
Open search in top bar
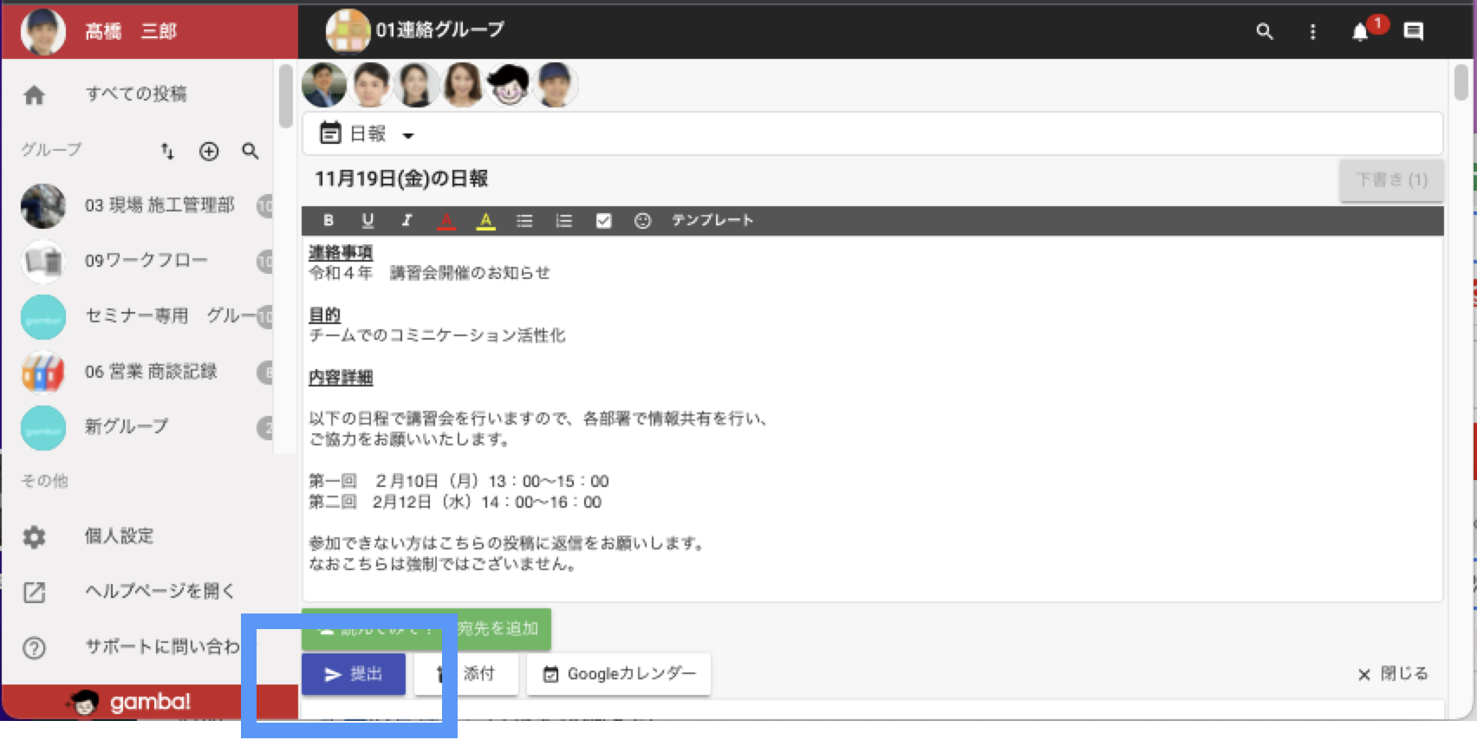pos(1265,32)
